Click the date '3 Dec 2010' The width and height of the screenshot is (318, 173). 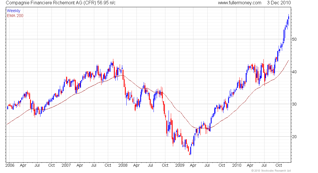tap(279, 3)
